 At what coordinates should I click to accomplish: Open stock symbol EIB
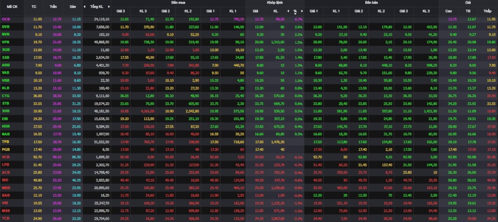coord(5,118)
